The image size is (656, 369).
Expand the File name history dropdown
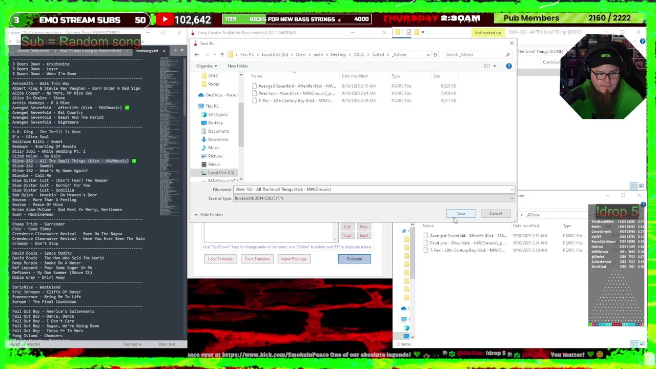coord(511,190)
